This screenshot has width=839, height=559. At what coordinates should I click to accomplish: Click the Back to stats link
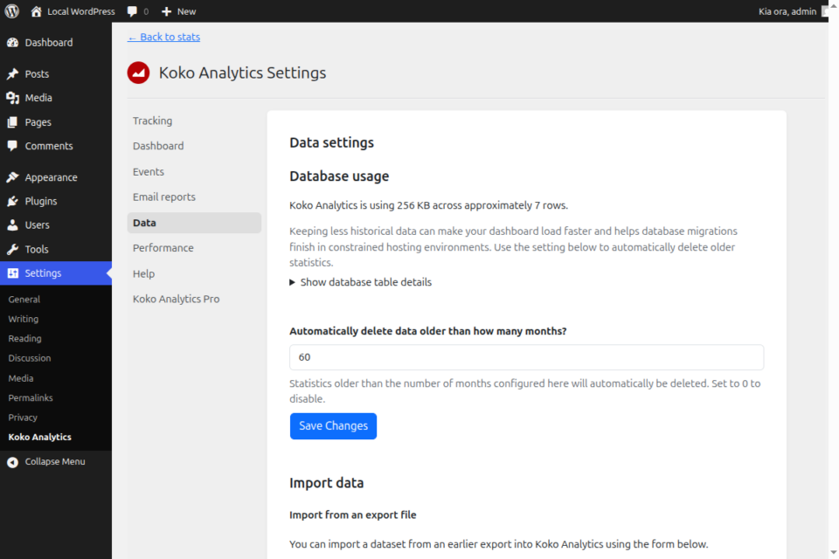tap(163, 37)
